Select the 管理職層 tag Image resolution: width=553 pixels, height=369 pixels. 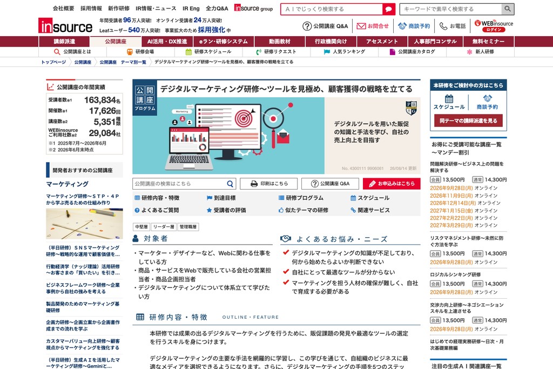coord(188,227)
